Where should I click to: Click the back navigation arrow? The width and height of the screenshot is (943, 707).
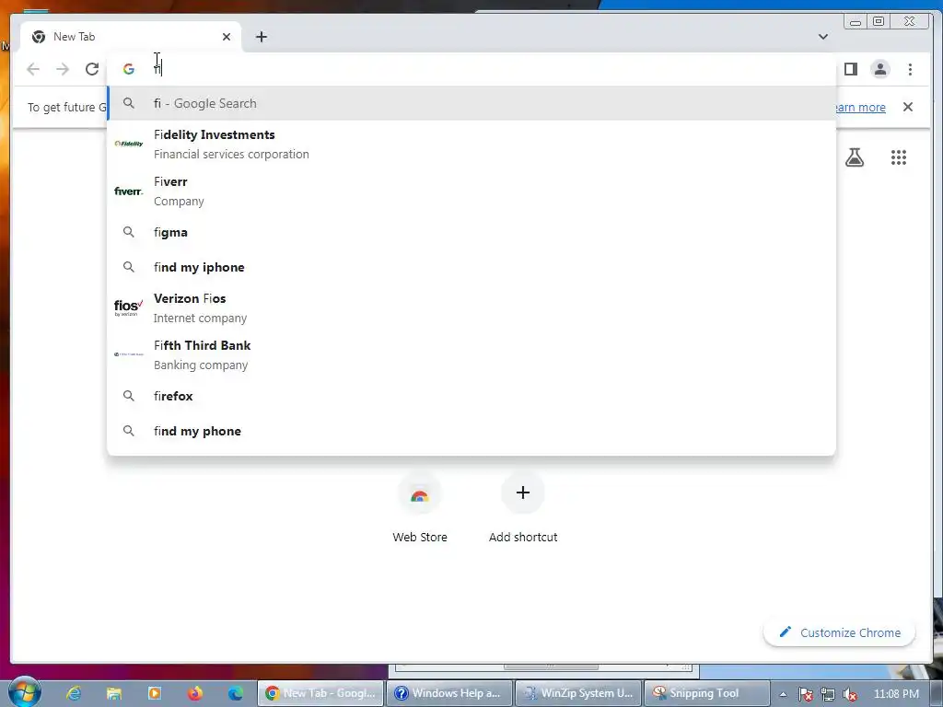point(33,69)
